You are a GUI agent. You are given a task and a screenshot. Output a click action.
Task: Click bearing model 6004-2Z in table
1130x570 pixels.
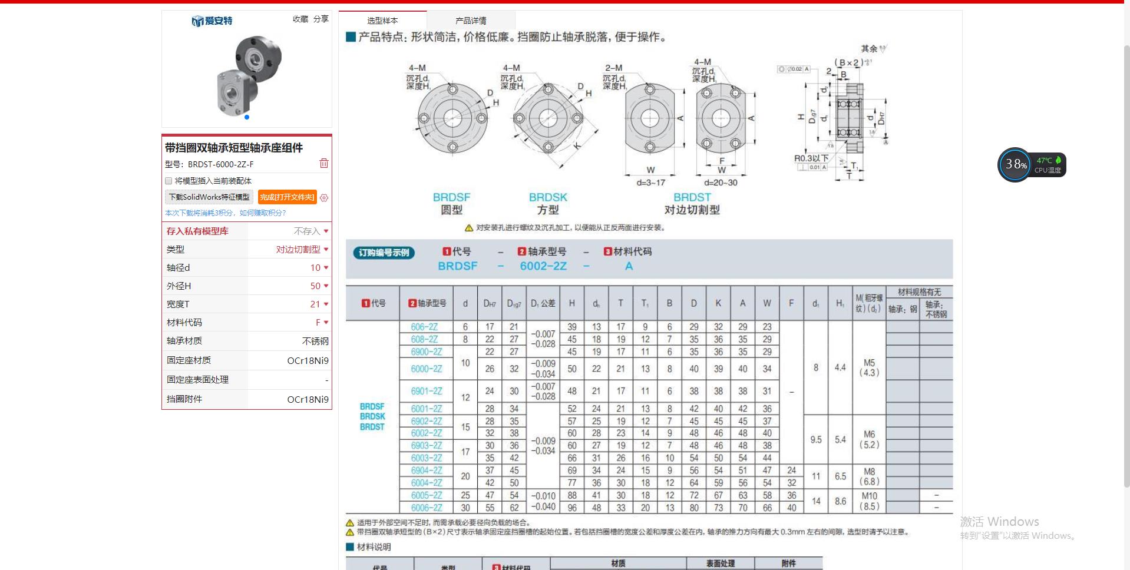[x=427, y=483]
